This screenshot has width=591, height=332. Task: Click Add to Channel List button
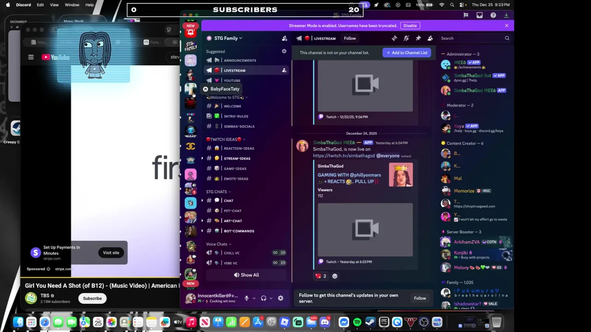[x=407, y=53]
